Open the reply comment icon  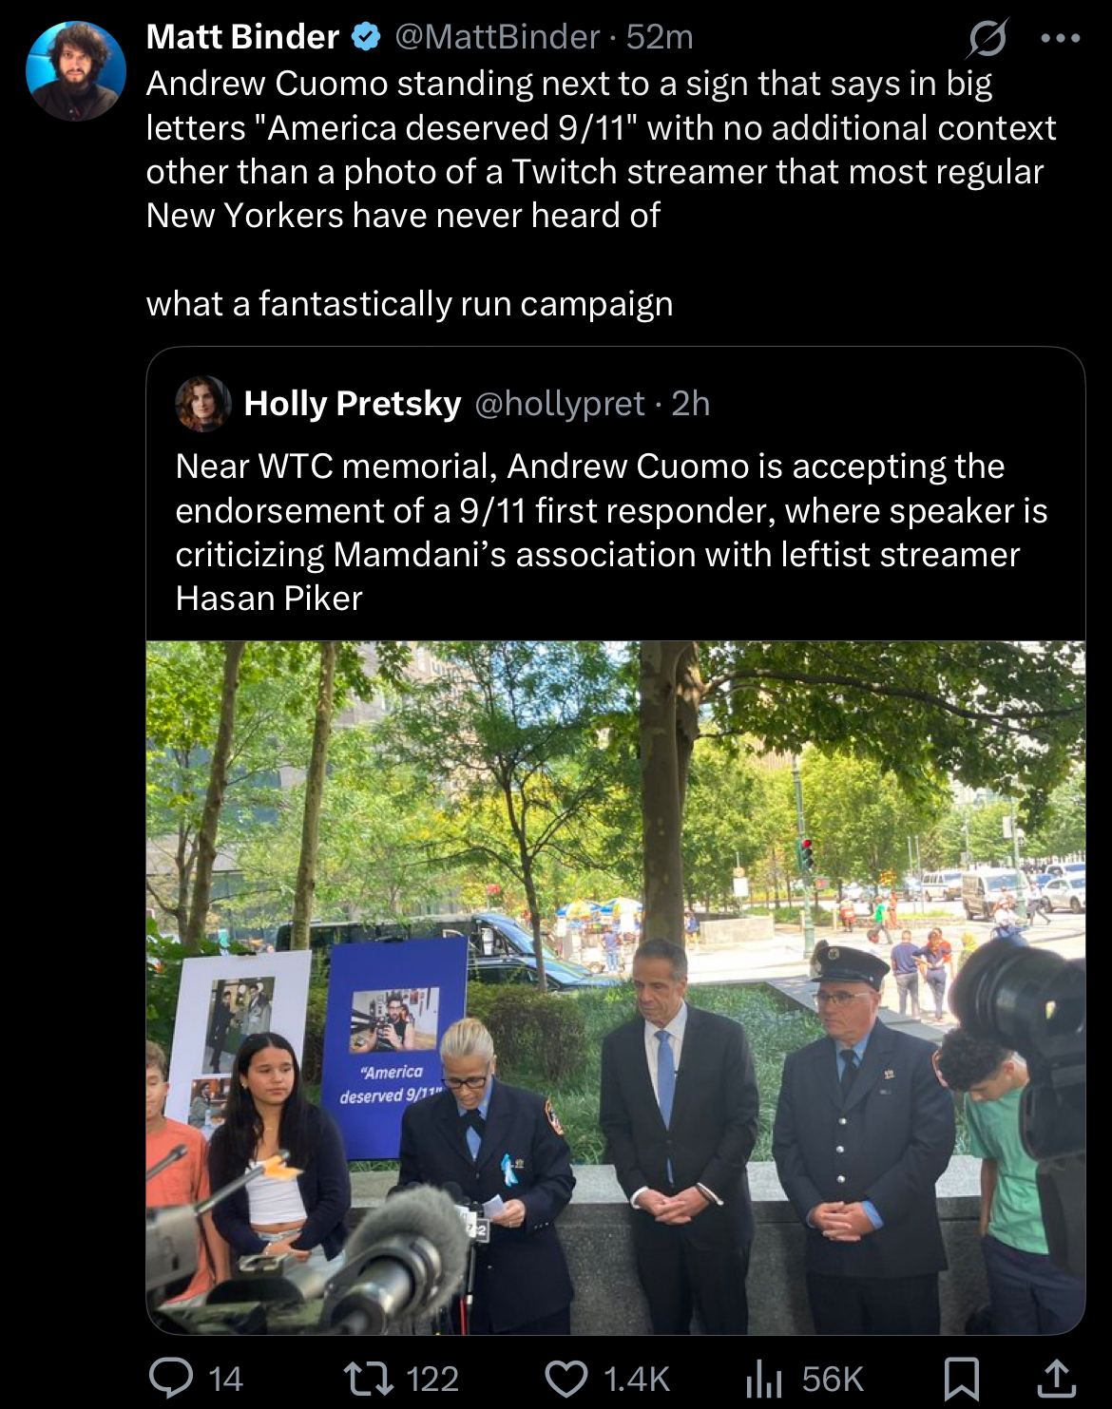click(171, 1378)
